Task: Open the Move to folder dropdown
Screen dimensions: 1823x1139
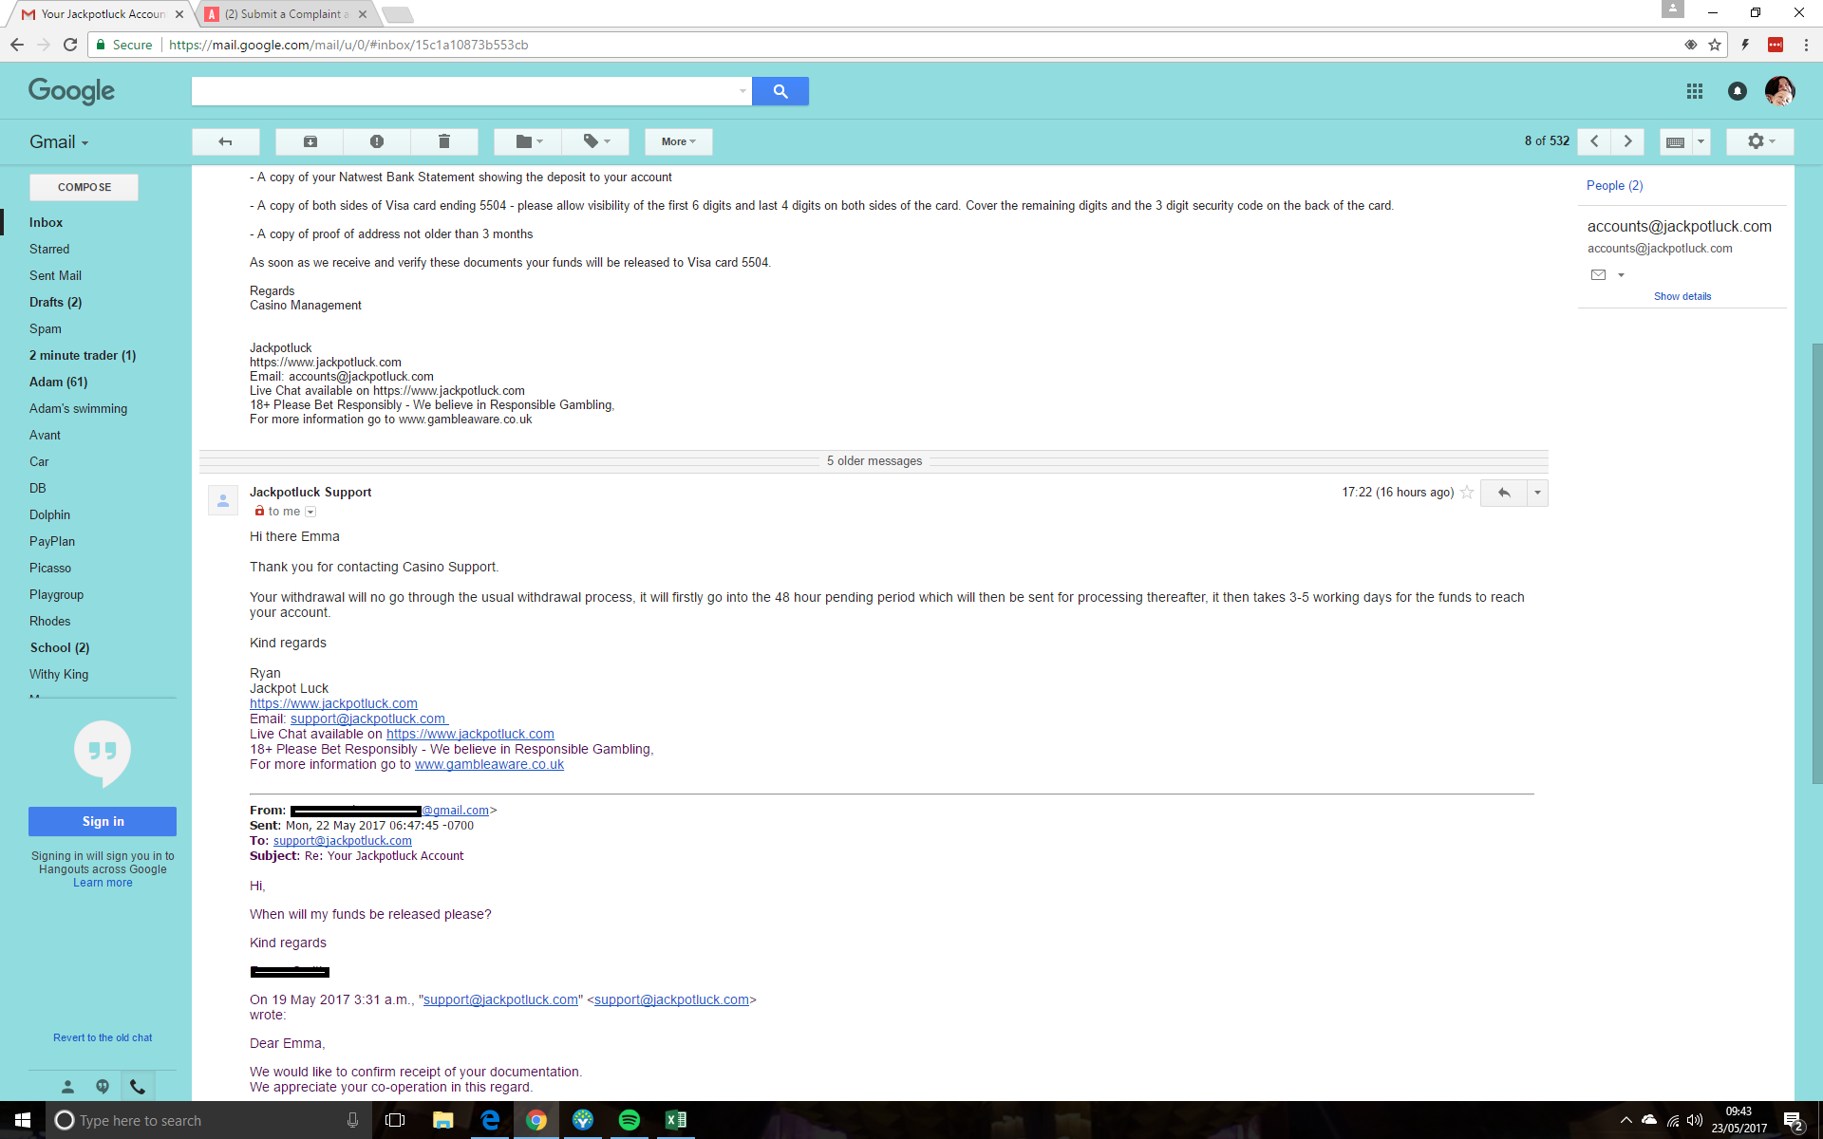Action: 528,141
